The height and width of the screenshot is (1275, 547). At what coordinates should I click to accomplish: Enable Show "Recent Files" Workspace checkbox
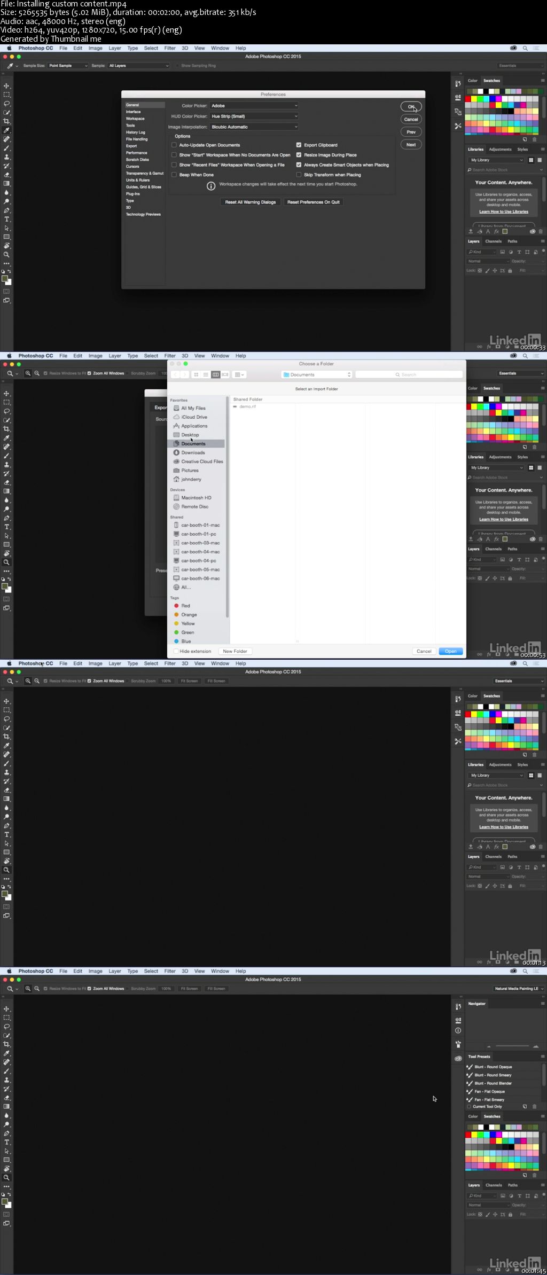tap(174, 165)
